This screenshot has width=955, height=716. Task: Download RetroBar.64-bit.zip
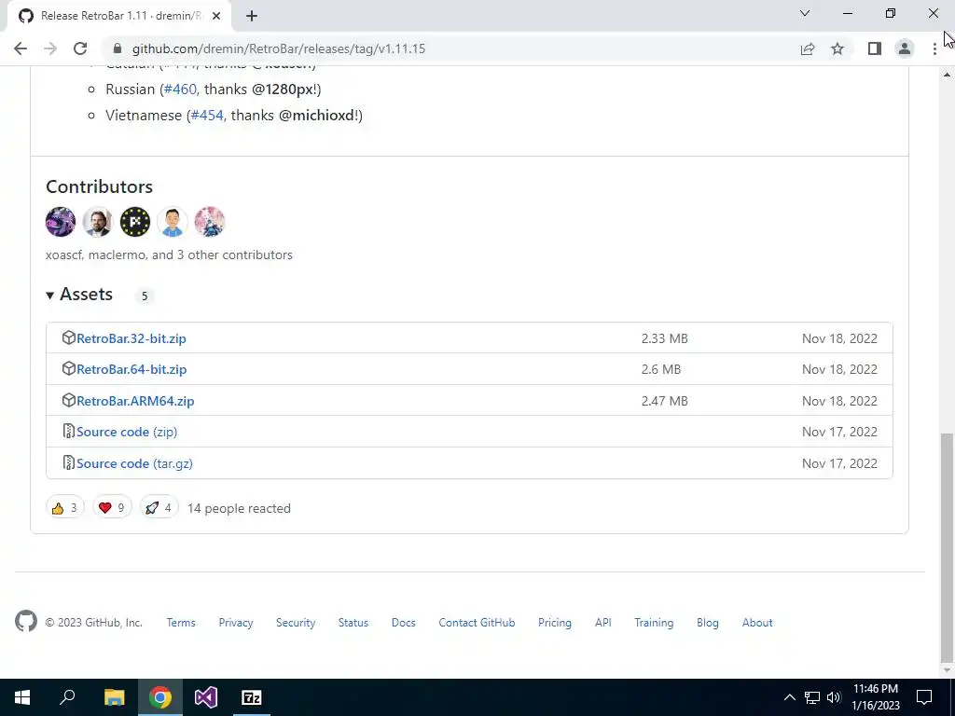[131, 369]
